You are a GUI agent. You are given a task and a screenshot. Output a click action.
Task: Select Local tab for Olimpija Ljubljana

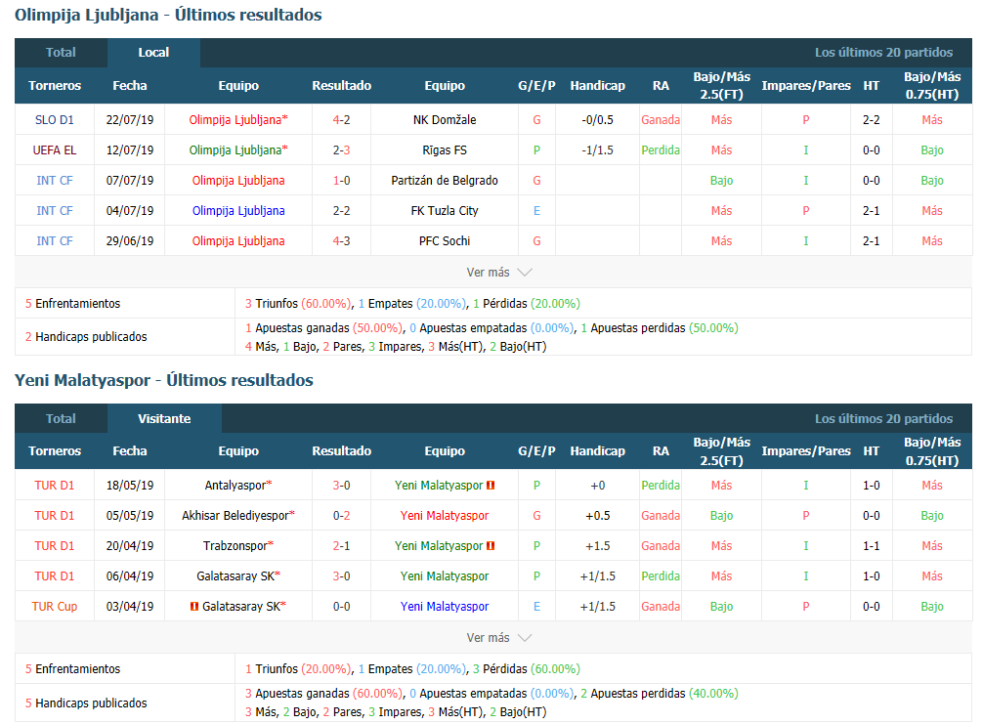tap(153, 53)
